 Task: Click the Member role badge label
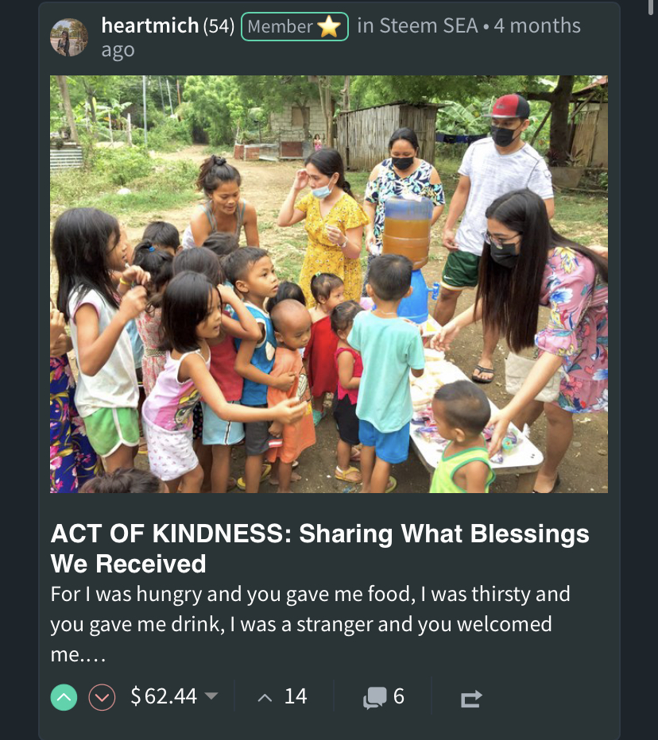coord(280,27)
